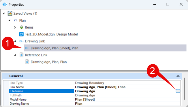This screenshot has height=107, width=188.
Task: Collapse the Reference Link tree node
Action: click(x=15, y=55)
